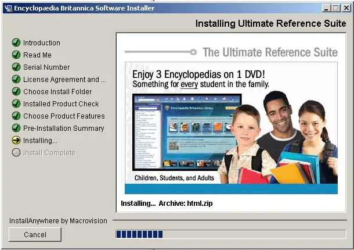The width and height of the screenshot is (354, 250).
Task: Select the Read Me step label
Action: [37, 55]
